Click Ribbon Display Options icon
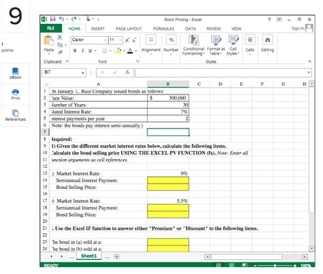Screen dimensions: 323x274 [x=279, y=20]
